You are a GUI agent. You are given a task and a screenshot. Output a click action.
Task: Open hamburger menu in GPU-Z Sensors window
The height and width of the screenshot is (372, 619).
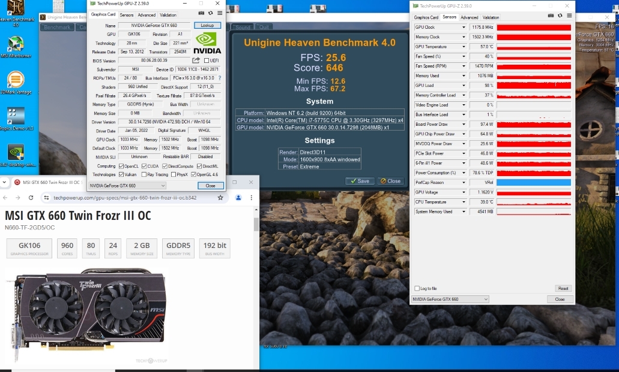(x=569, y=16)
